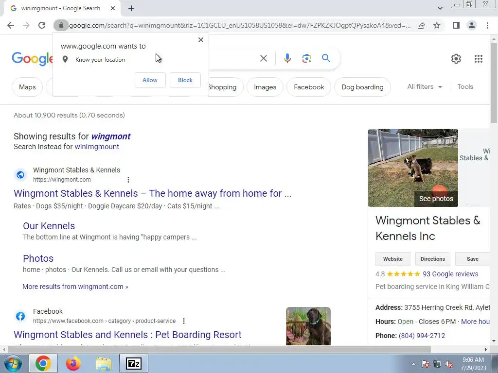Click the address bar URL
Image resolution: width=498 pixels, height=373 pixels.
point(240,25)
